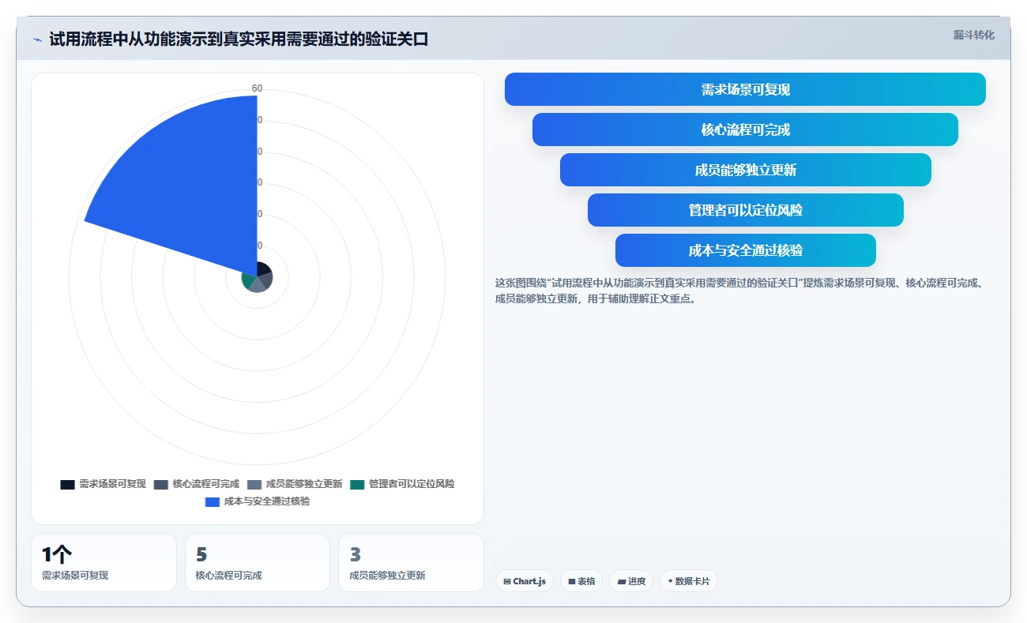Click the 漏斗转化 label in header
This screenshot has width=1027, height=623.
(x=973, y=36)
